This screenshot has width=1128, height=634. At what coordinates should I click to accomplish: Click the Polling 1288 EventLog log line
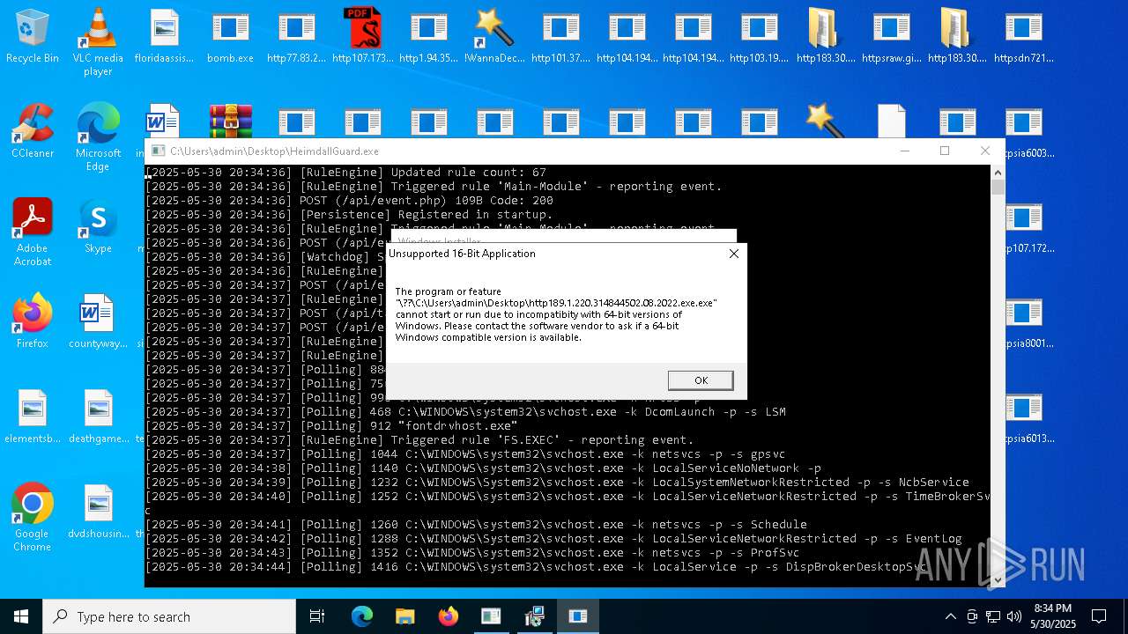pos(553,539)
